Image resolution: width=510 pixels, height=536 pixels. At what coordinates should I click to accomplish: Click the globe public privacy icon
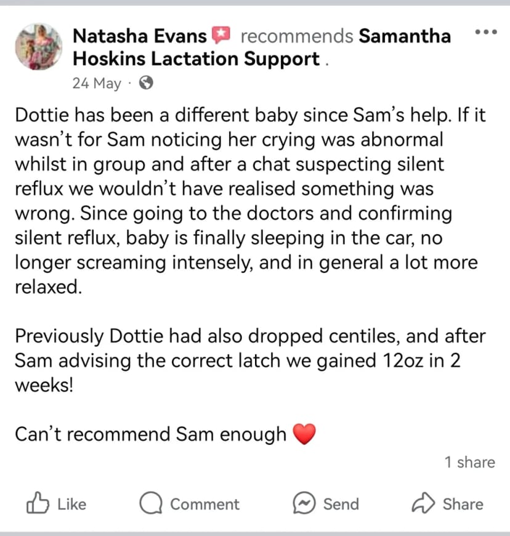[146, 83]
